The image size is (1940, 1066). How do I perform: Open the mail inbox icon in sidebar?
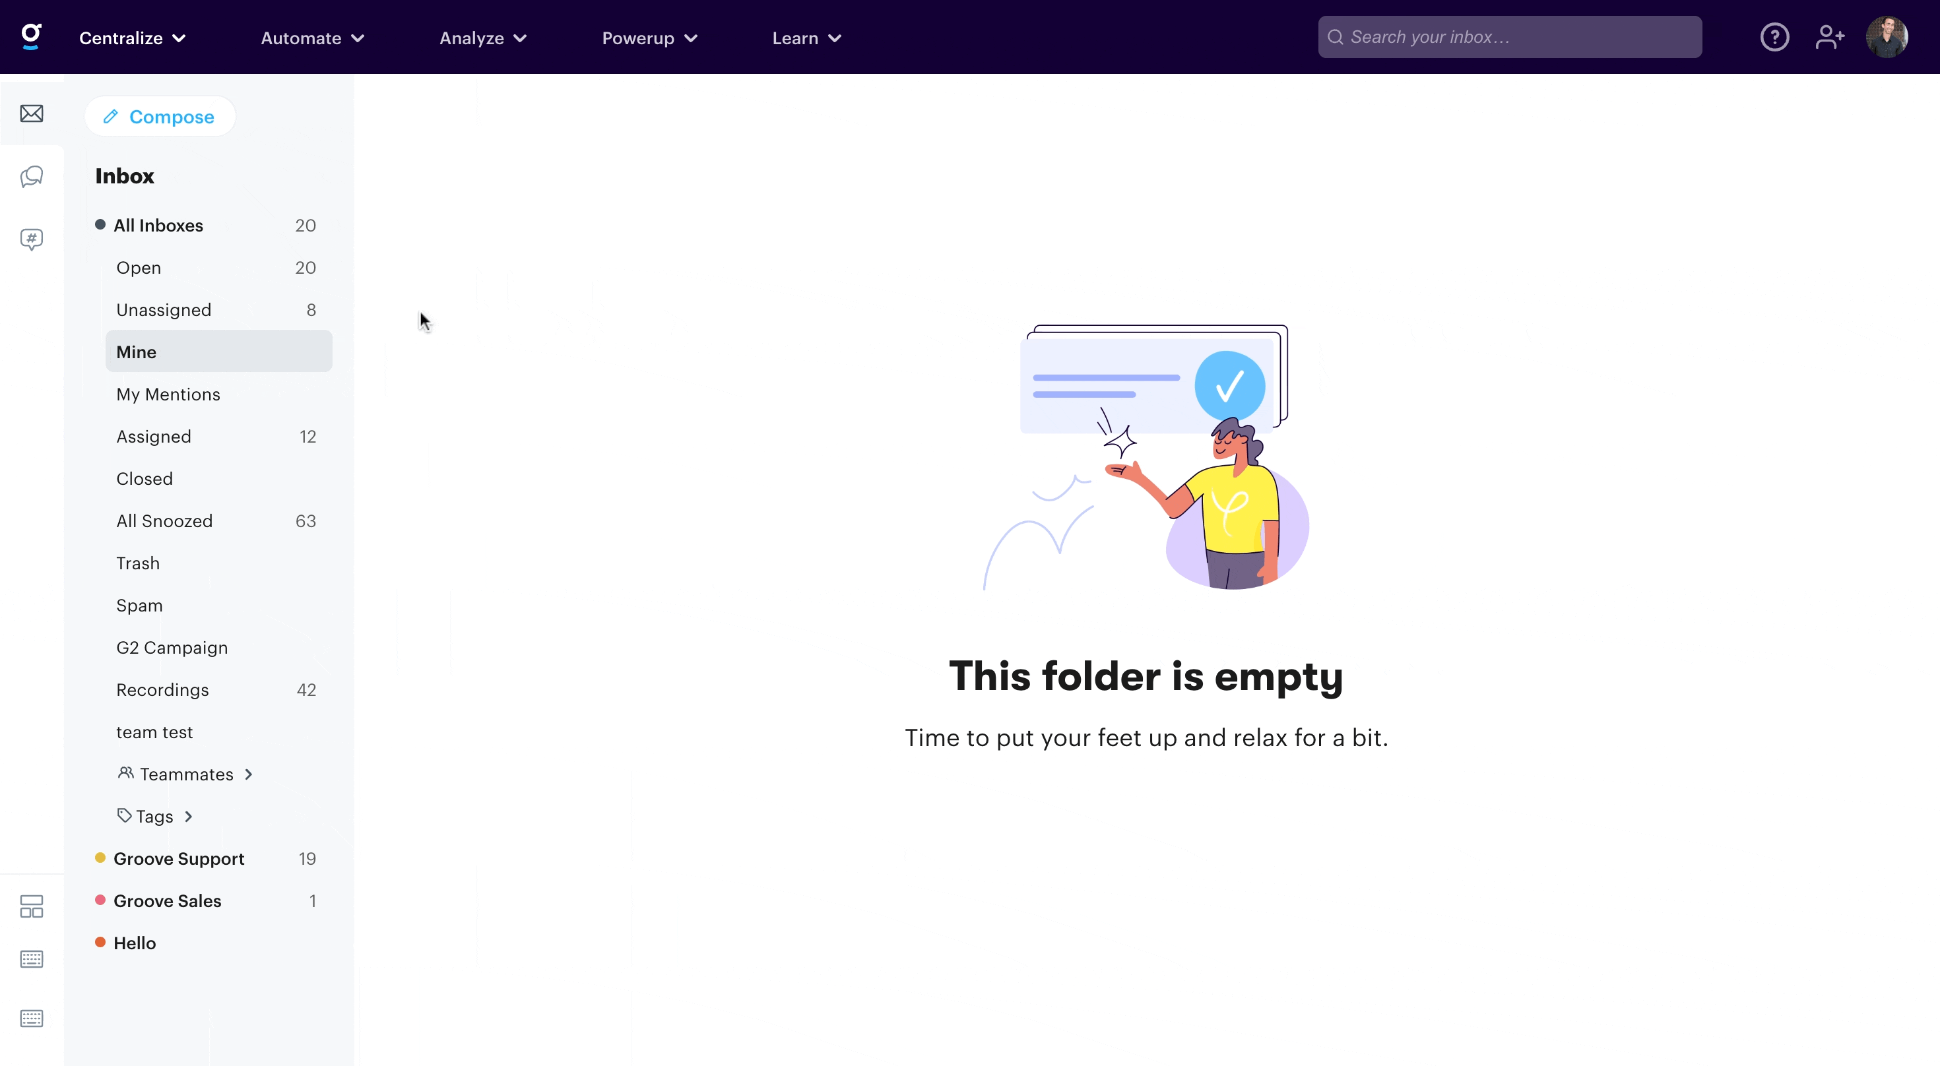tap(32, 113)
